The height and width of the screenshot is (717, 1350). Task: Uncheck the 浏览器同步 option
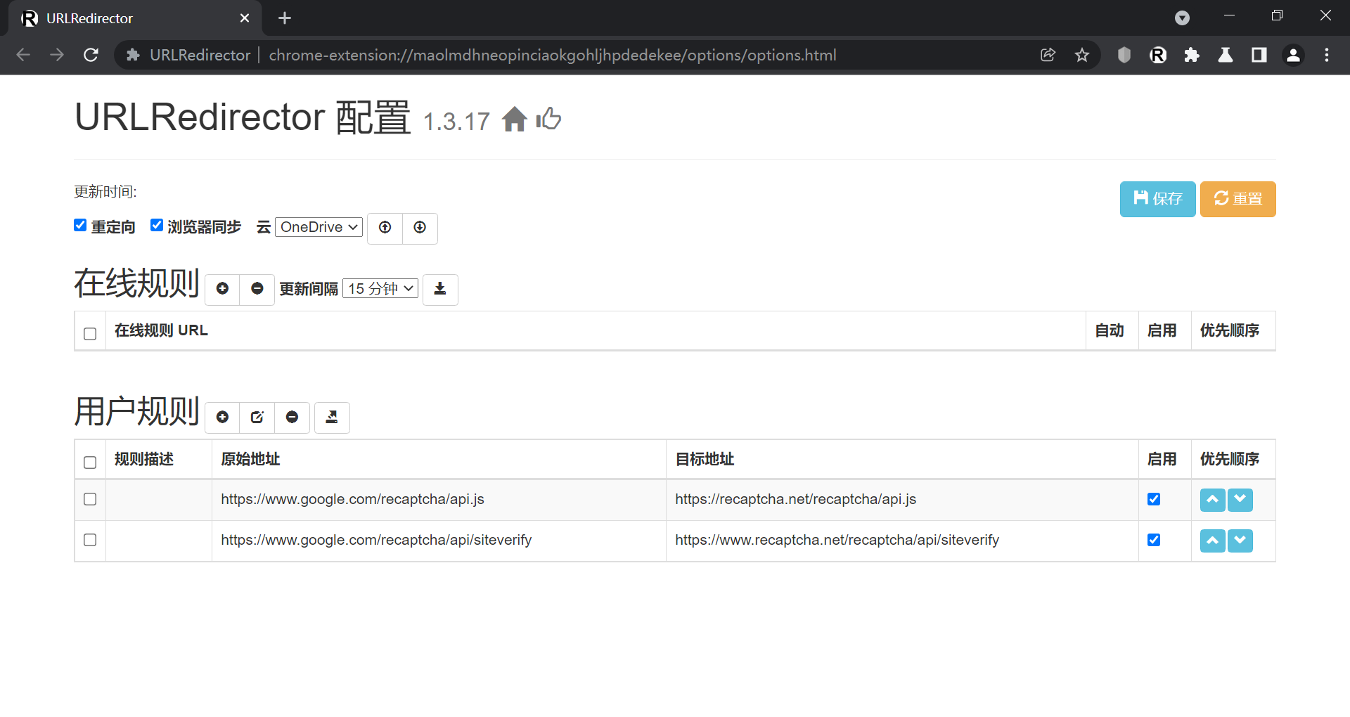tap(157, 226)
